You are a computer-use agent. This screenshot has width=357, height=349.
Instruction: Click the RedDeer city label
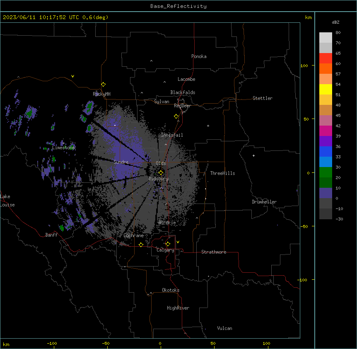(182, 106)
